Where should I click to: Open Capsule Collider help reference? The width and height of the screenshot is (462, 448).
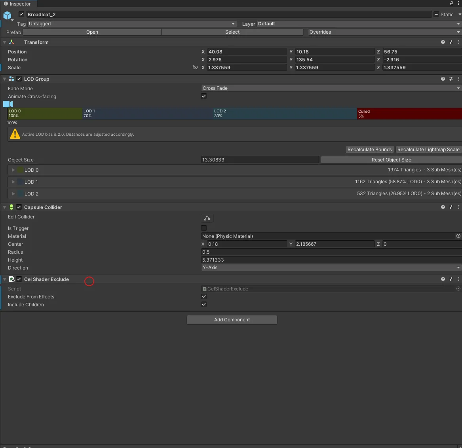coord(443,207)
